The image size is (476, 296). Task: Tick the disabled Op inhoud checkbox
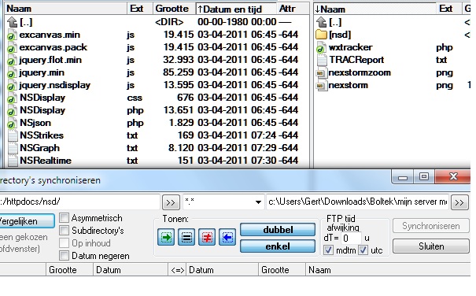(64, 242)
